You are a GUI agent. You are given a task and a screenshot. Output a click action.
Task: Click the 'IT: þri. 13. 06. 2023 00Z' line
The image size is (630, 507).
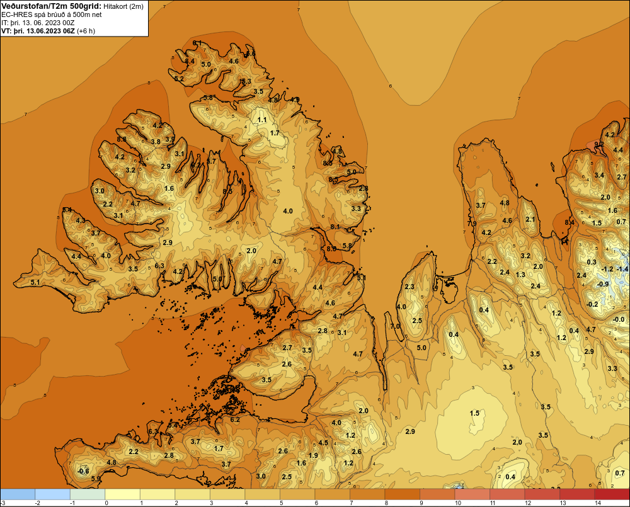click(38, 23)
